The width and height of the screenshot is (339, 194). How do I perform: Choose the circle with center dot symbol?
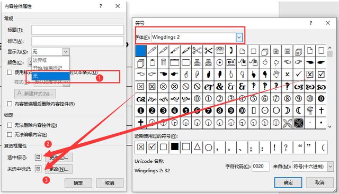coord(265,110)
